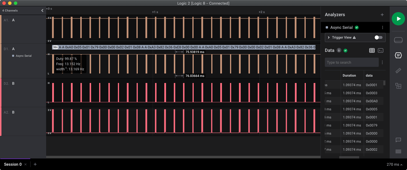The width and height of the screenshot is (407, 170).
Task: Select the table cell 0x0005
Action: 372,109
